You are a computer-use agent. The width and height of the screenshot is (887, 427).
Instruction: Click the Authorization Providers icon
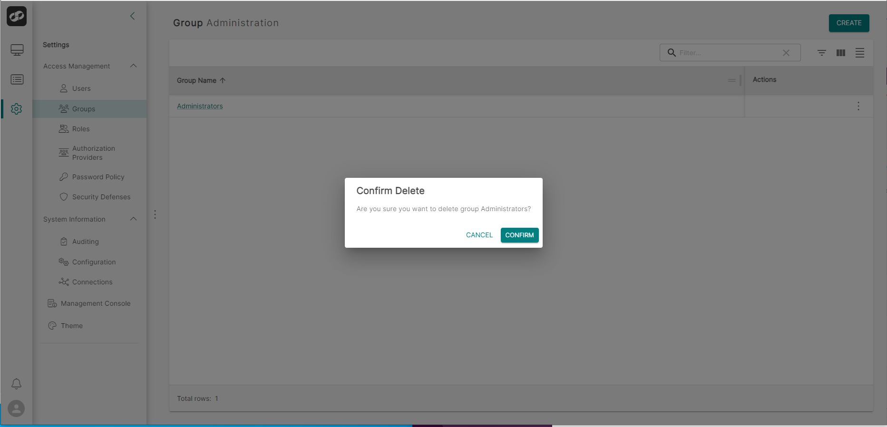point(64,153)
